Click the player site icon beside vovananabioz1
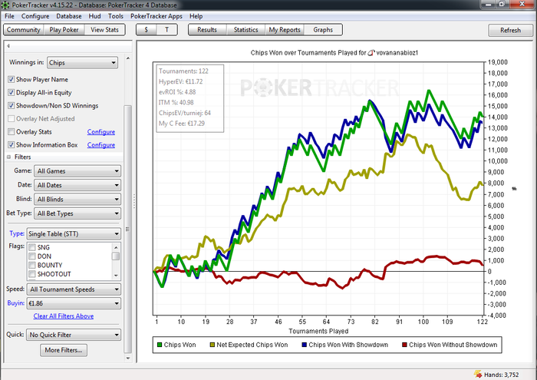The height and width of the screenshot is (380, 537). coord(371,53)
